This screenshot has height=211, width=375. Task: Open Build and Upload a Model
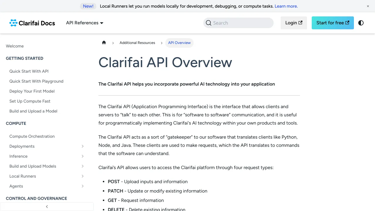[x=33, y=111]
